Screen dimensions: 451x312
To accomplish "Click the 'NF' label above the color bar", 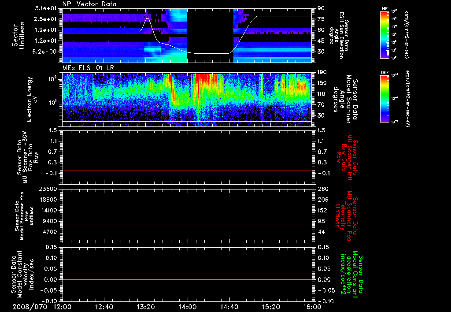I will 384,9.
